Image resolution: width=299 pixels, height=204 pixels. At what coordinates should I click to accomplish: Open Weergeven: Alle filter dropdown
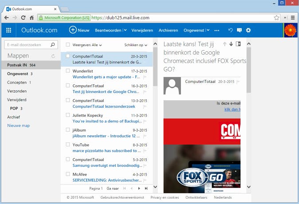87,45
